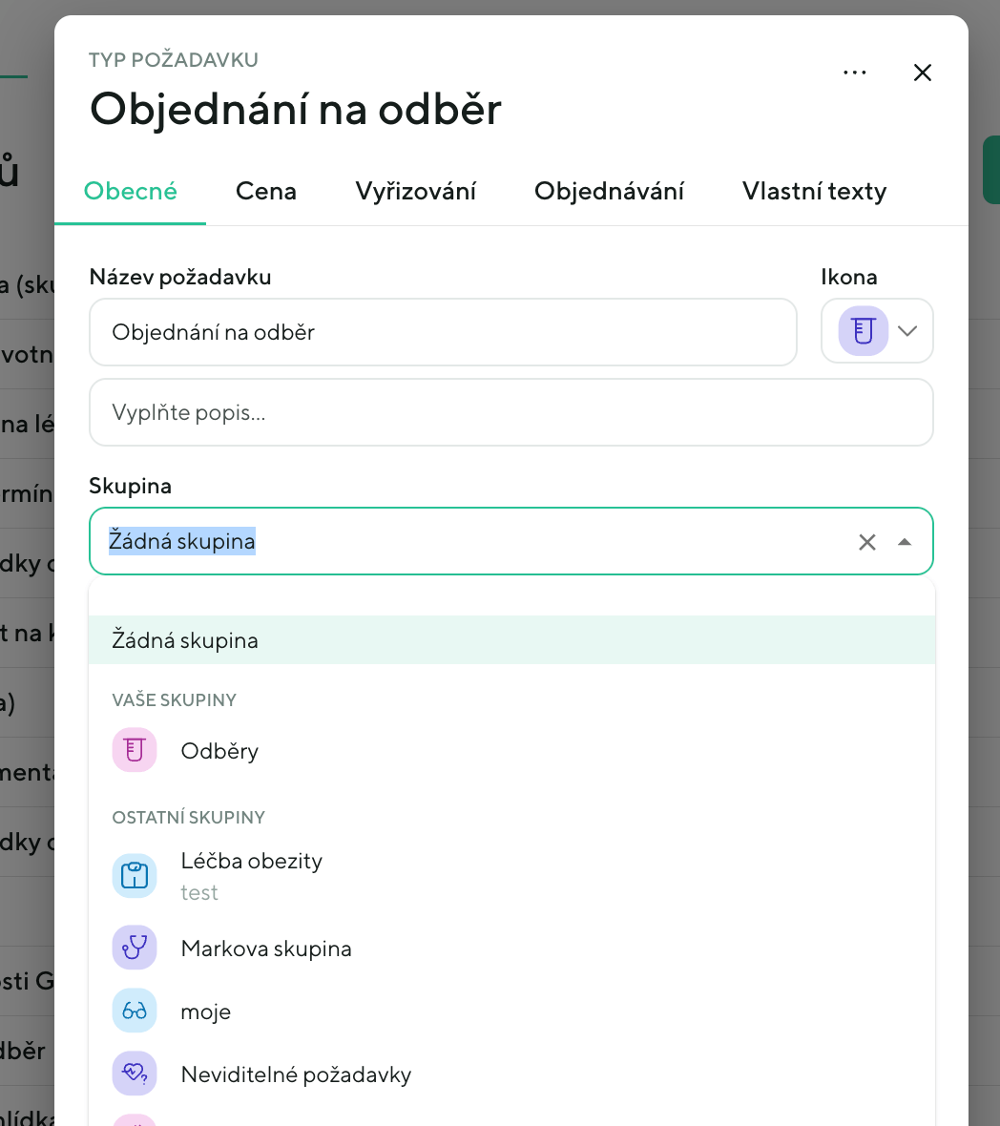Select the Léčba obezity group entry
1000x1126 pixels.
pyautogui.click(x=251, y=861)
